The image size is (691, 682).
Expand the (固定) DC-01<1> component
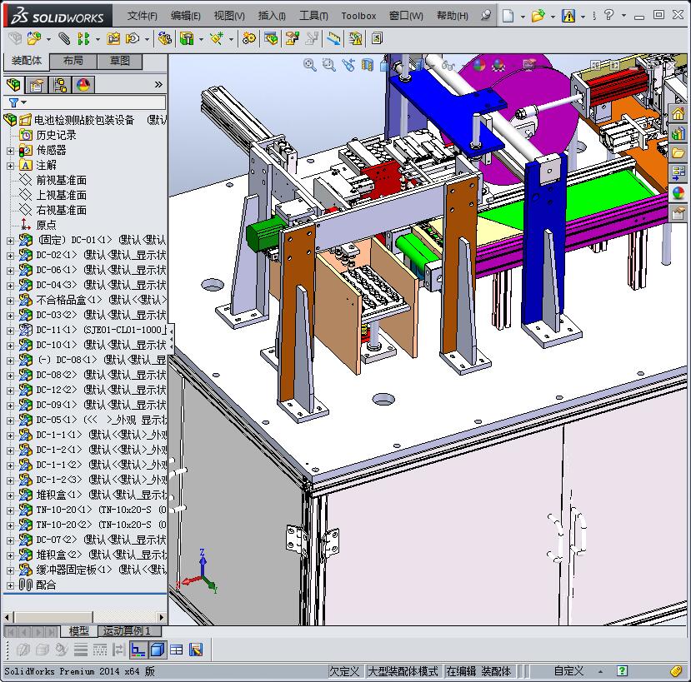click(x=10, y=241)
